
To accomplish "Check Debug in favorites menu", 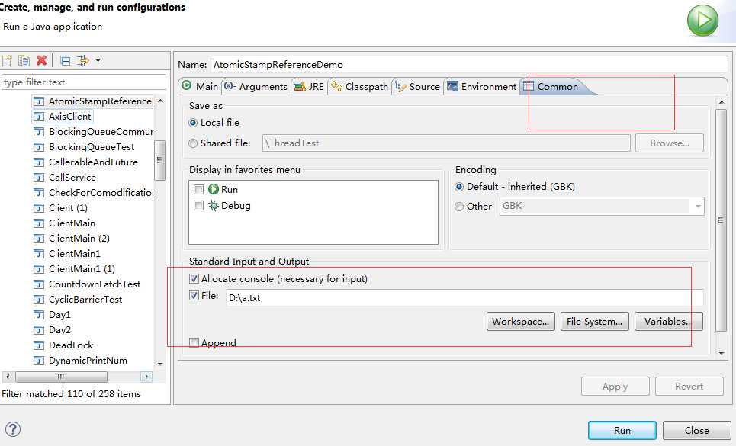I will click(198, 206).
